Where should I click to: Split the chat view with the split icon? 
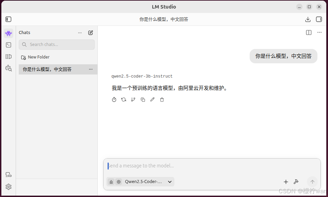(309, 32)
